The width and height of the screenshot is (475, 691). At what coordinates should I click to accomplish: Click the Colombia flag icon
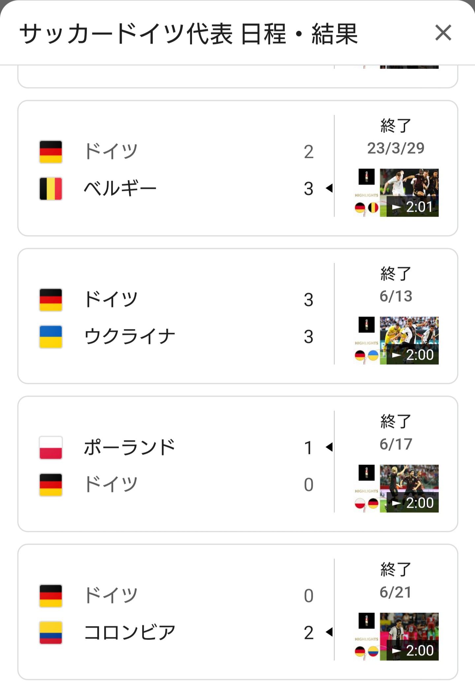click(x=51, y=632)
